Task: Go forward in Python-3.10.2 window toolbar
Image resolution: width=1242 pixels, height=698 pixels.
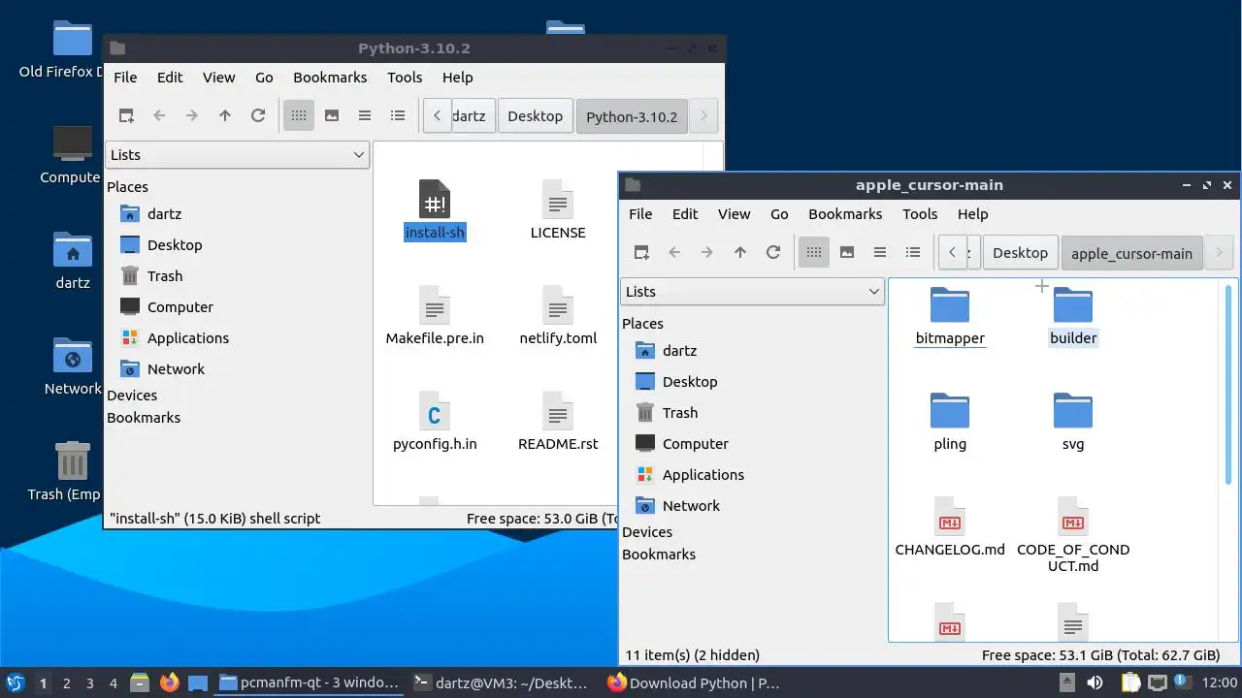Action: pyautogui.click(x=192, y=115)
